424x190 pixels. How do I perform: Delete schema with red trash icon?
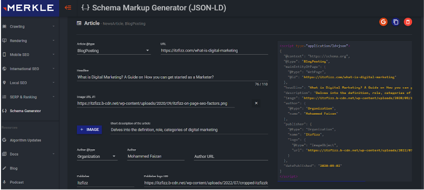click(408, 22)
